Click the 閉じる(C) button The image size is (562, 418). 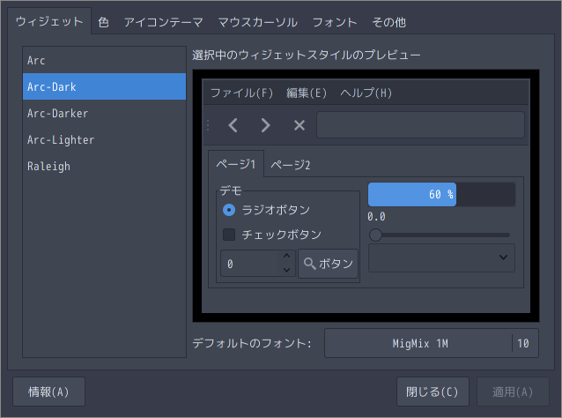click(433, 392)
